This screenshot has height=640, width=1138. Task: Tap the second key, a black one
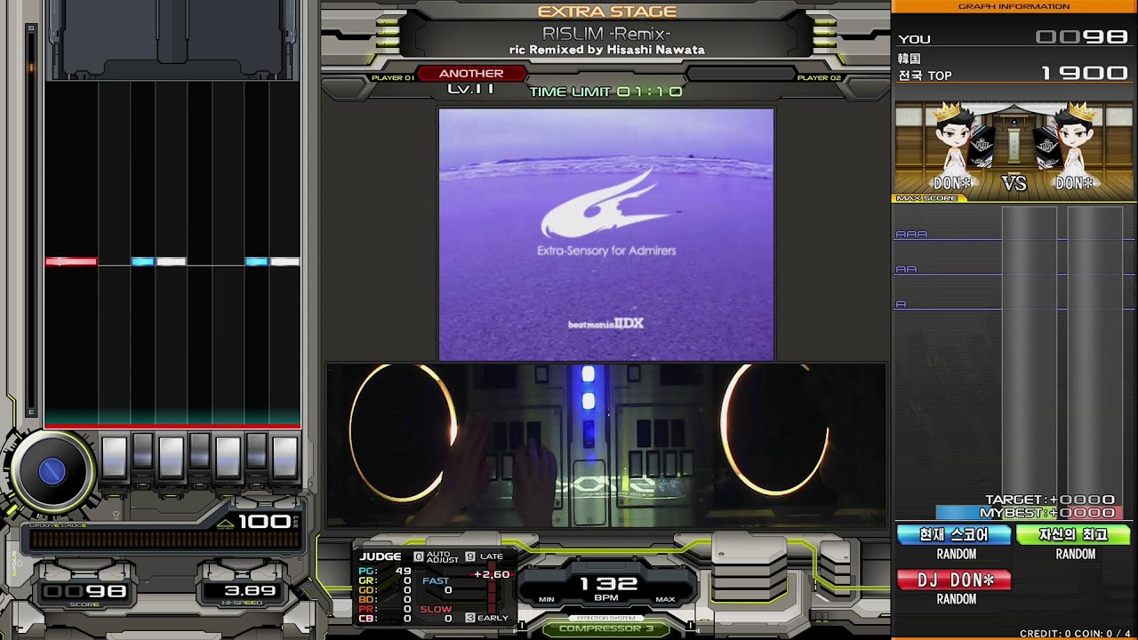pos(143,452)
